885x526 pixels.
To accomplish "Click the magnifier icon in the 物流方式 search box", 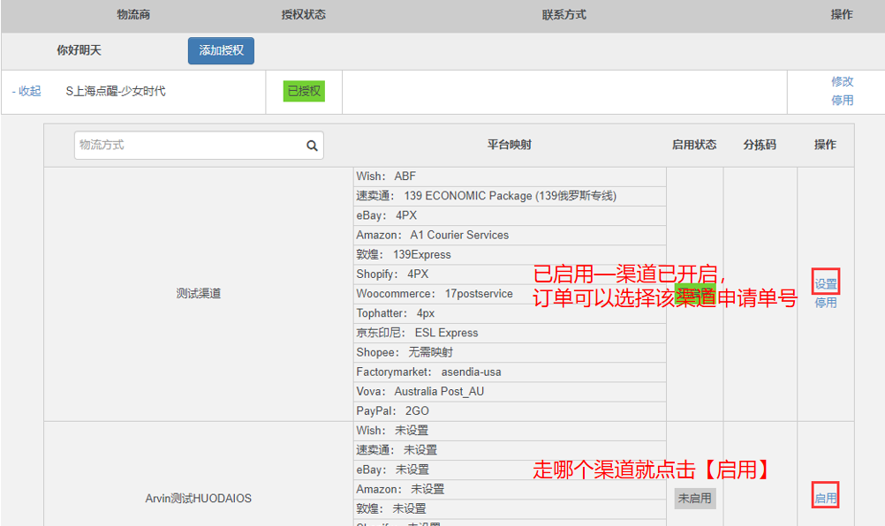I will (312, 146).
